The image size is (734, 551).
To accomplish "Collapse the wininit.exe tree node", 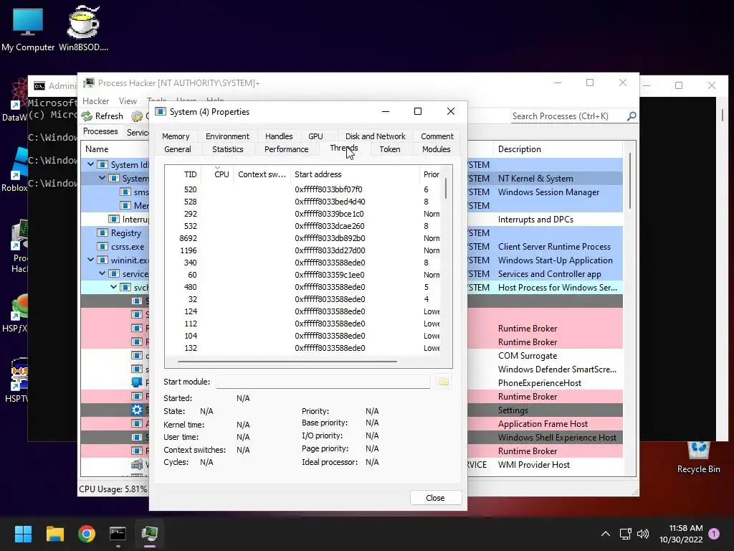I will pos(91,260).
